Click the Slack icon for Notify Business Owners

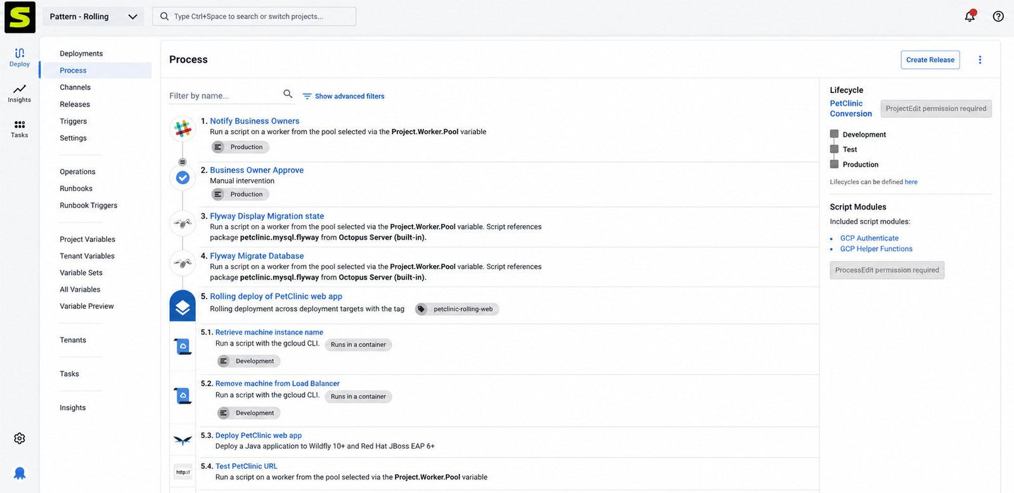click(x=183, y=129)
